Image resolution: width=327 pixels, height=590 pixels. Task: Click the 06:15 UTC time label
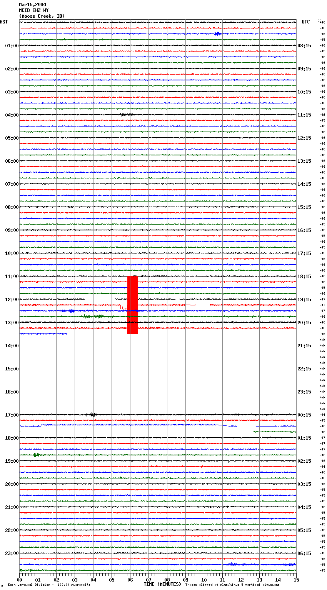304,553
